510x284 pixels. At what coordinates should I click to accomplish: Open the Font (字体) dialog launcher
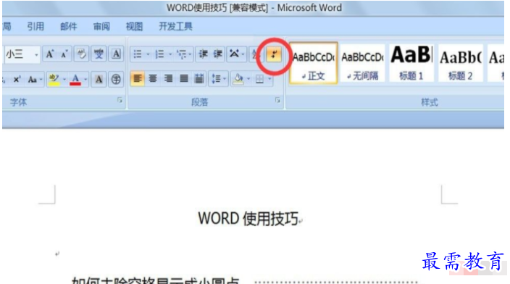(120, 101)
